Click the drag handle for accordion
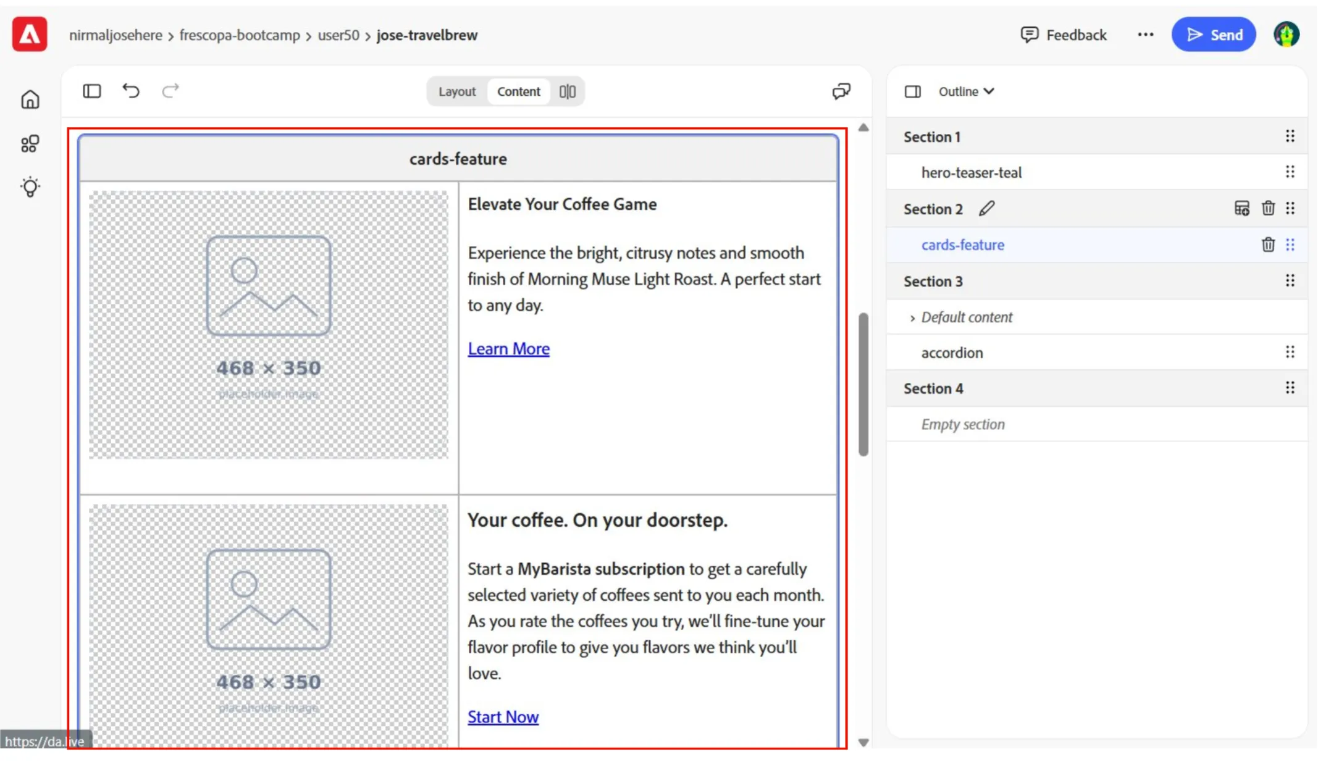This screenshot has width=1323, height=762. click(x=1290, y=352)
